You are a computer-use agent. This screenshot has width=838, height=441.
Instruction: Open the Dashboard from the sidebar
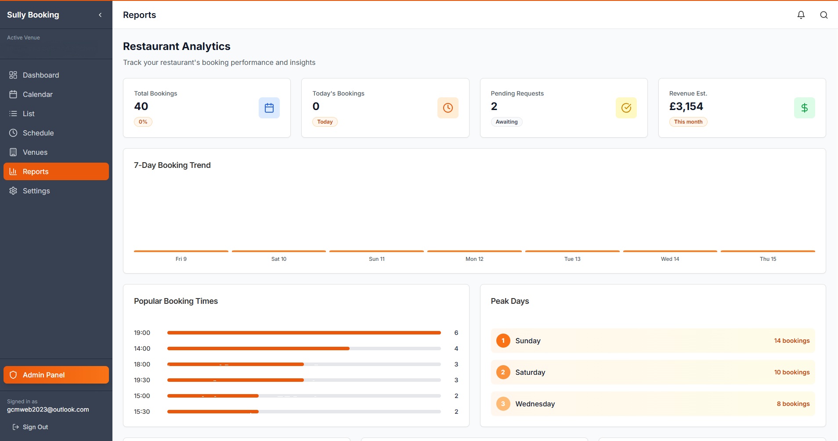(x=41, y=75)
